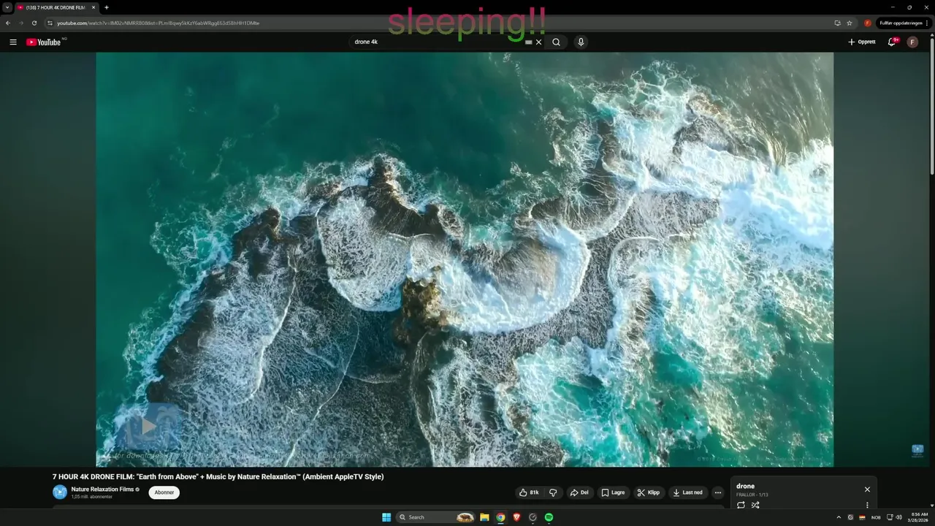Open the Opprett create menu
The image size is (935, 526).
point(861,42)
